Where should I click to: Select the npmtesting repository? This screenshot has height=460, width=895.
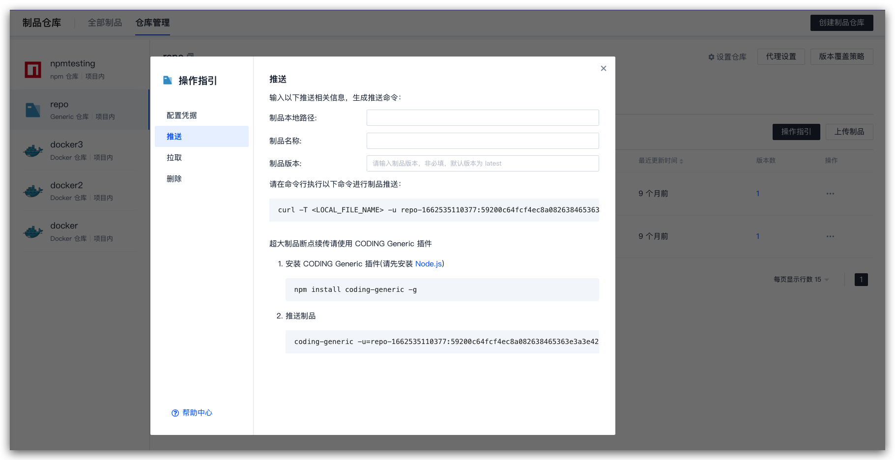point(80,69)
